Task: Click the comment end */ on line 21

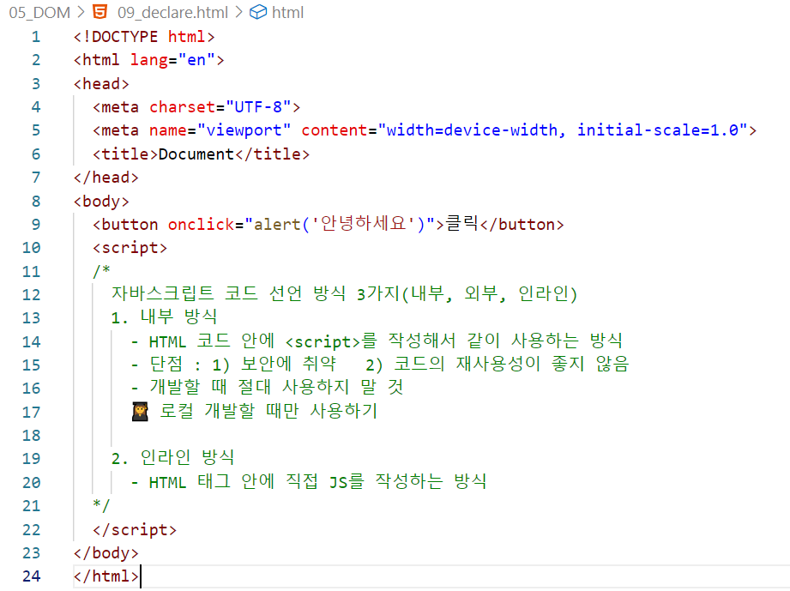Action: pos(101,505)
